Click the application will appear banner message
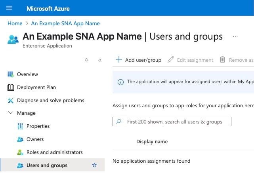The image size is (254, 173). [191, 82]
